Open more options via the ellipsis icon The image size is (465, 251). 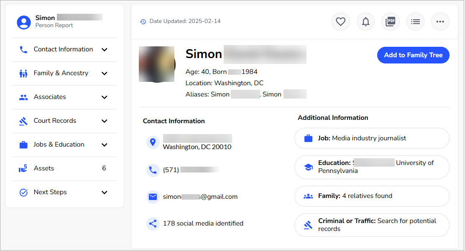click(440, 21)
